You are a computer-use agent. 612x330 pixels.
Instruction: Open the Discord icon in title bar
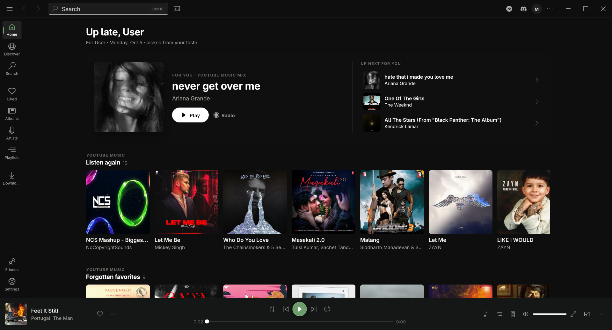pos(523,9)
